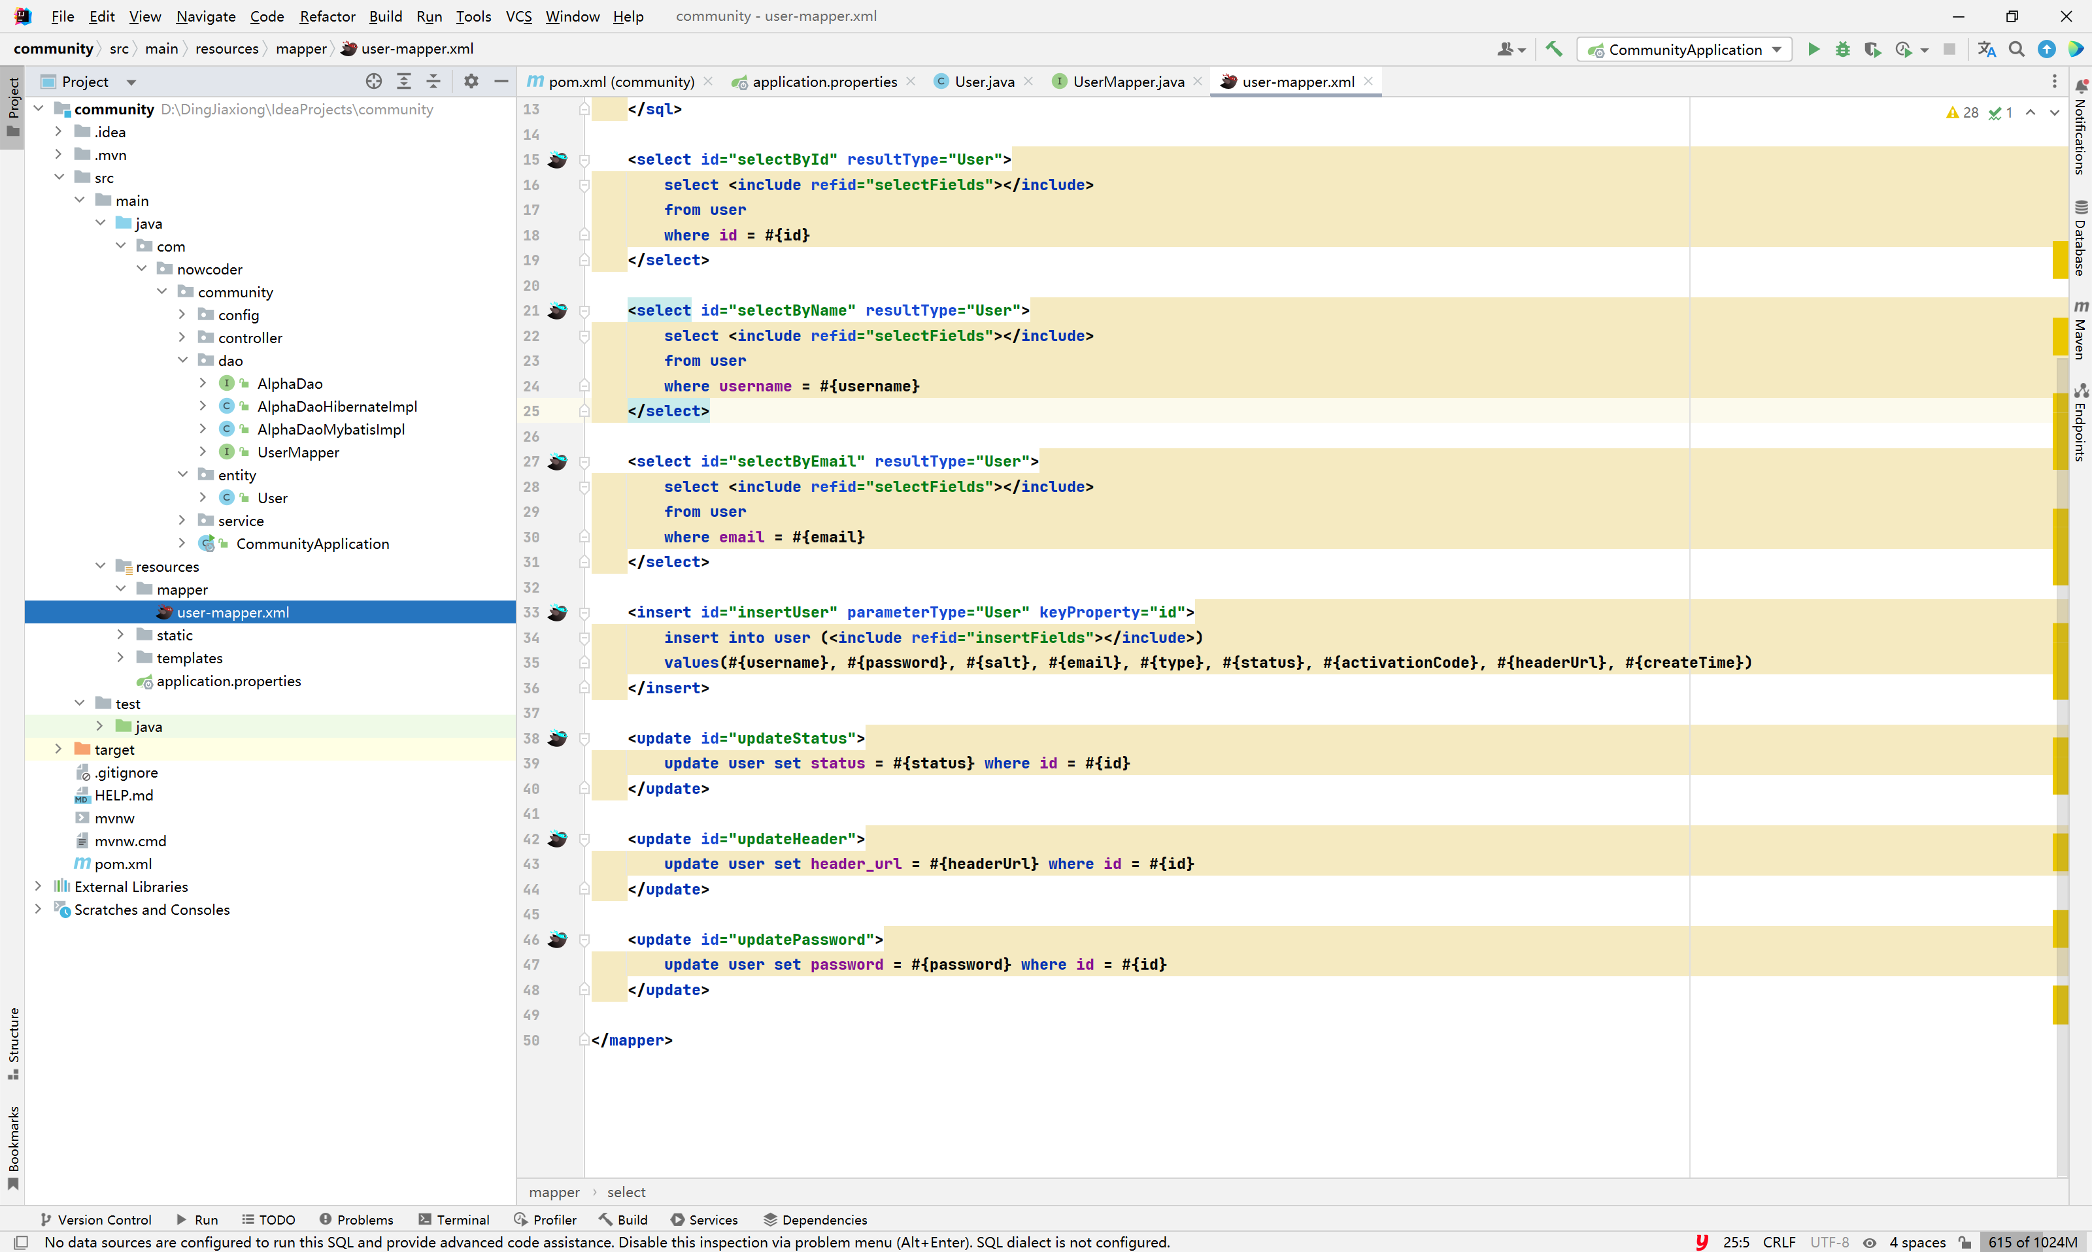This screenshot has height=1252, width=2092.
Task: Open CommunityApplication run configuration dropdown
Action: (1685, 49)
